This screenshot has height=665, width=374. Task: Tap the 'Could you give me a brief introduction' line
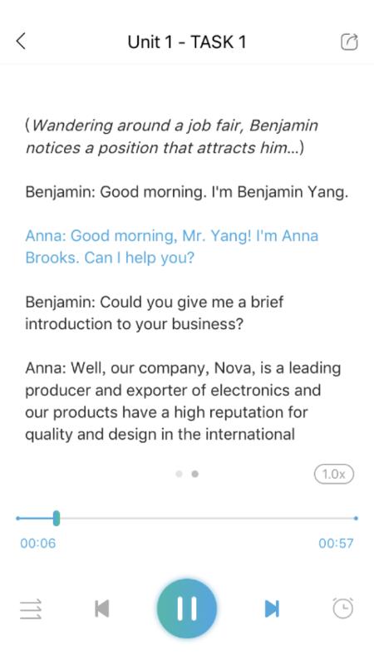(x=155, y=313)
